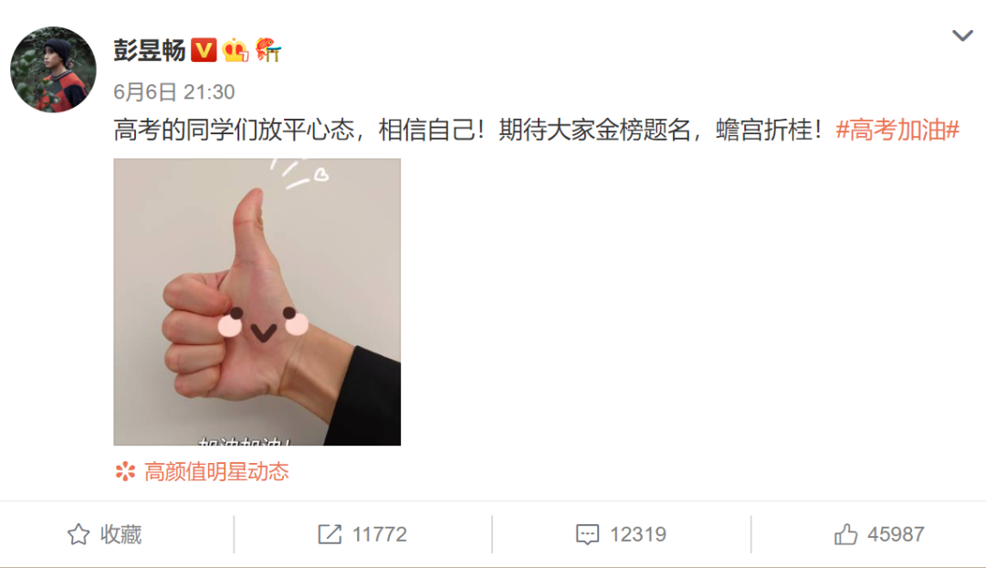Viewport: 986px width, 568px height.
Task: Click the star favorite icon
Action: point(79,534)
